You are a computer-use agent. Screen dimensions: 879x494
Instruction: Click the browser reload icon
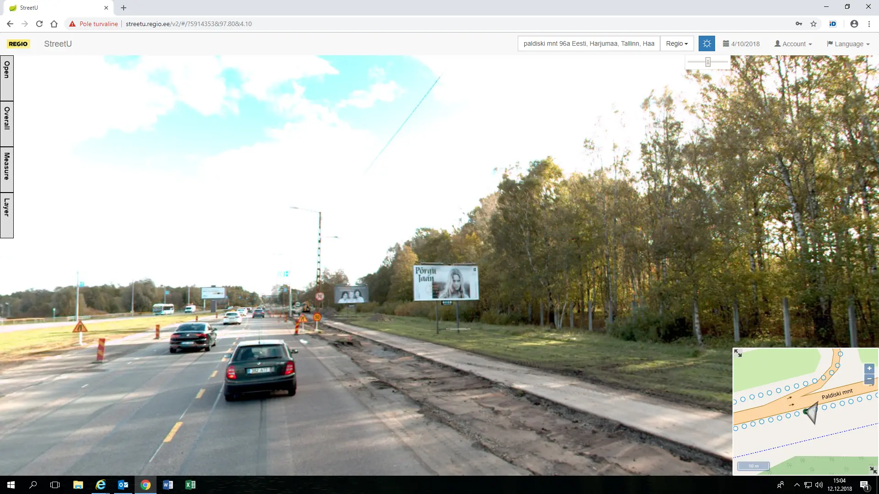point(39,24)
